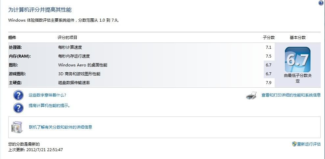Image resolution: width=325 pixels, height=159 pixels.
Task: Click the 6.7 base score badge
Action: coord(298,60)
